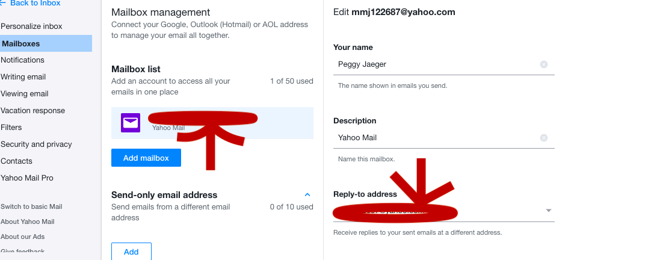This screenshot has width=651, height=260.
Task: Click the Add mailbox button
Action: (x=146, y=158)
